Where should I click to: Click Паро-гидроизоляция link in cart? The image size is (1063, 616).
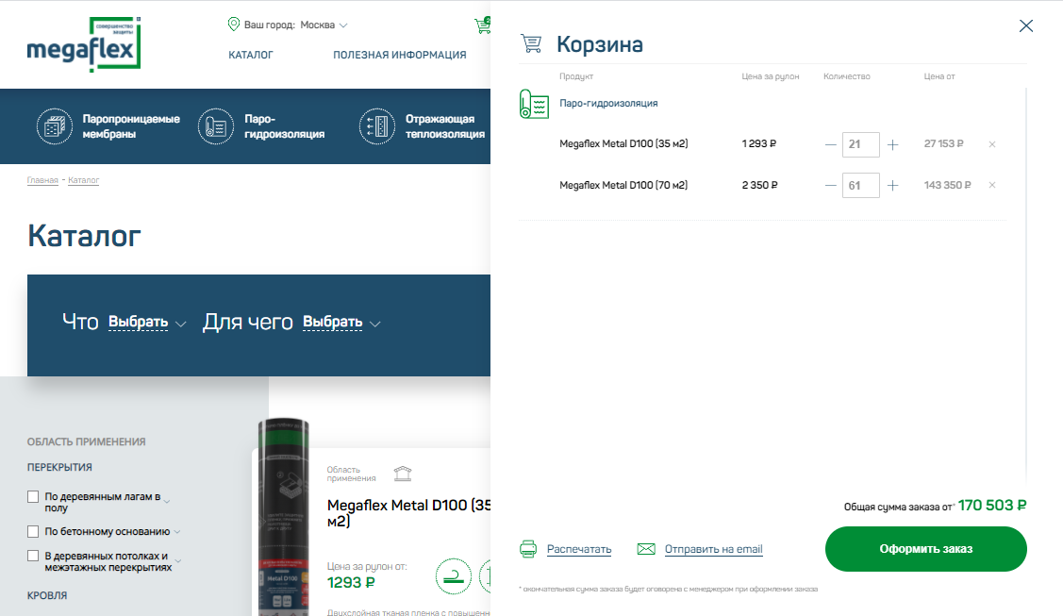click(608, 103)
